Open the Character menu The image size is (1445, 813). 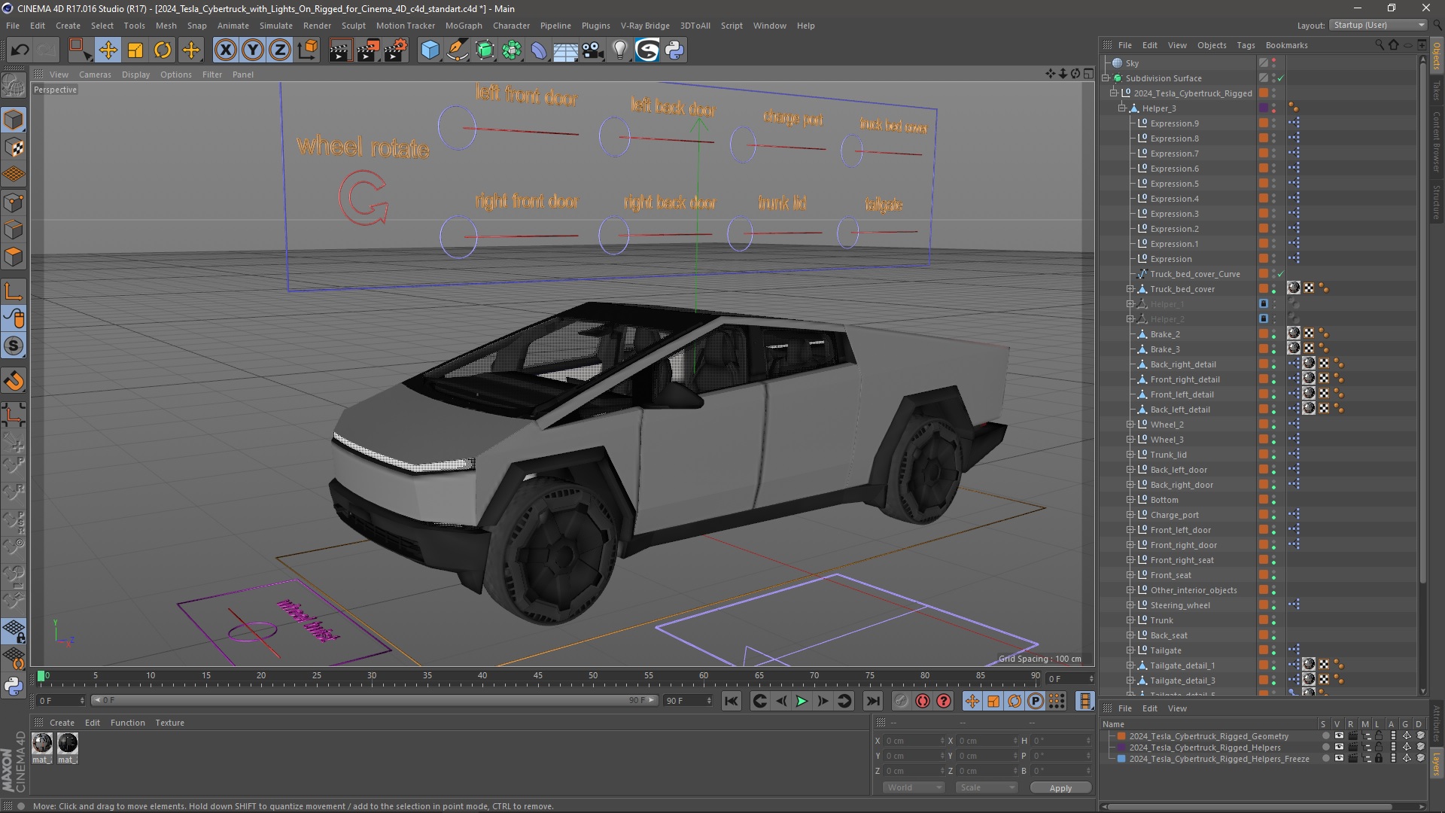511,26
